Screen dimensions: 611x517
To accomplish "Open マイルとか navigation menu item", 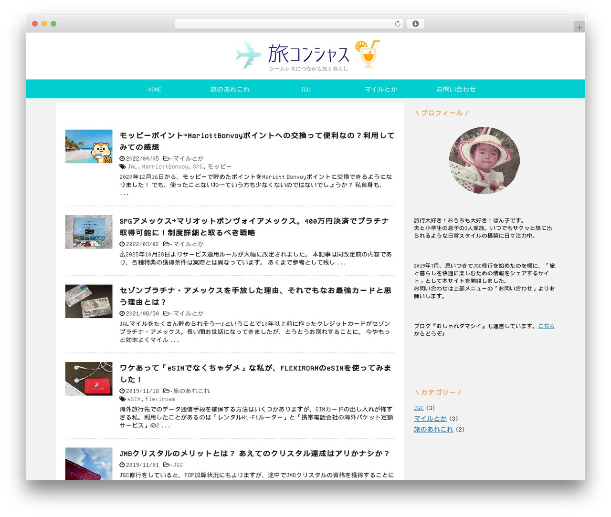I will pos(381,89).
